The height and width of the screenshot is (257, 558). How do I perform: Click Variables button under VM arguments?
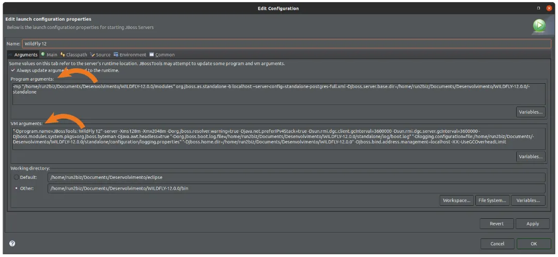[x=531, y=157]
